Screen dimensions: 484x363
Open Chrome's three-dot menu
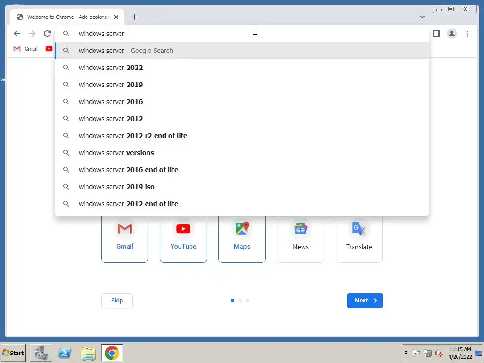click(x=467, y=34)
